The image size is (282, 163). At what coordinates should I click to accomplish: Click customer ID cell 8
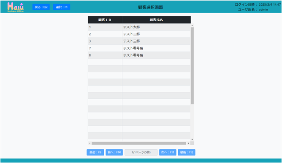click(x=105, y=55)
